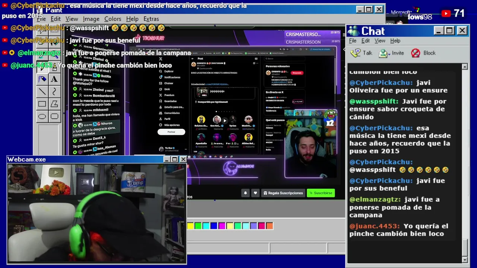477x268 pixels.
Task: Open Más opciones in Twitter sidebar
Action: pyautogui.click(x=169, y=125)
